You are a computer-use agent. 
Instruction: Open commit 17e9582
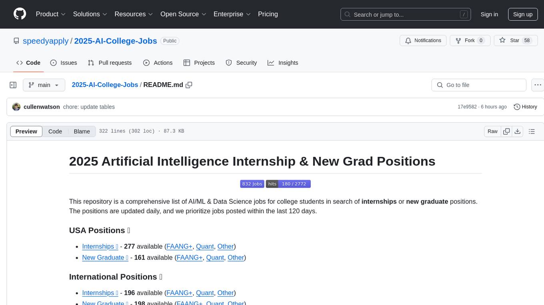pyautogui.click(x=467, y=107)
